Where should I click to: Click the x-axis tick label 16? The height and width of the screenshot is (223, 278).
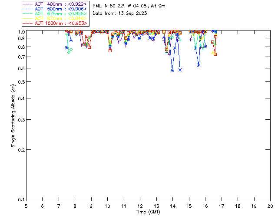205,206
